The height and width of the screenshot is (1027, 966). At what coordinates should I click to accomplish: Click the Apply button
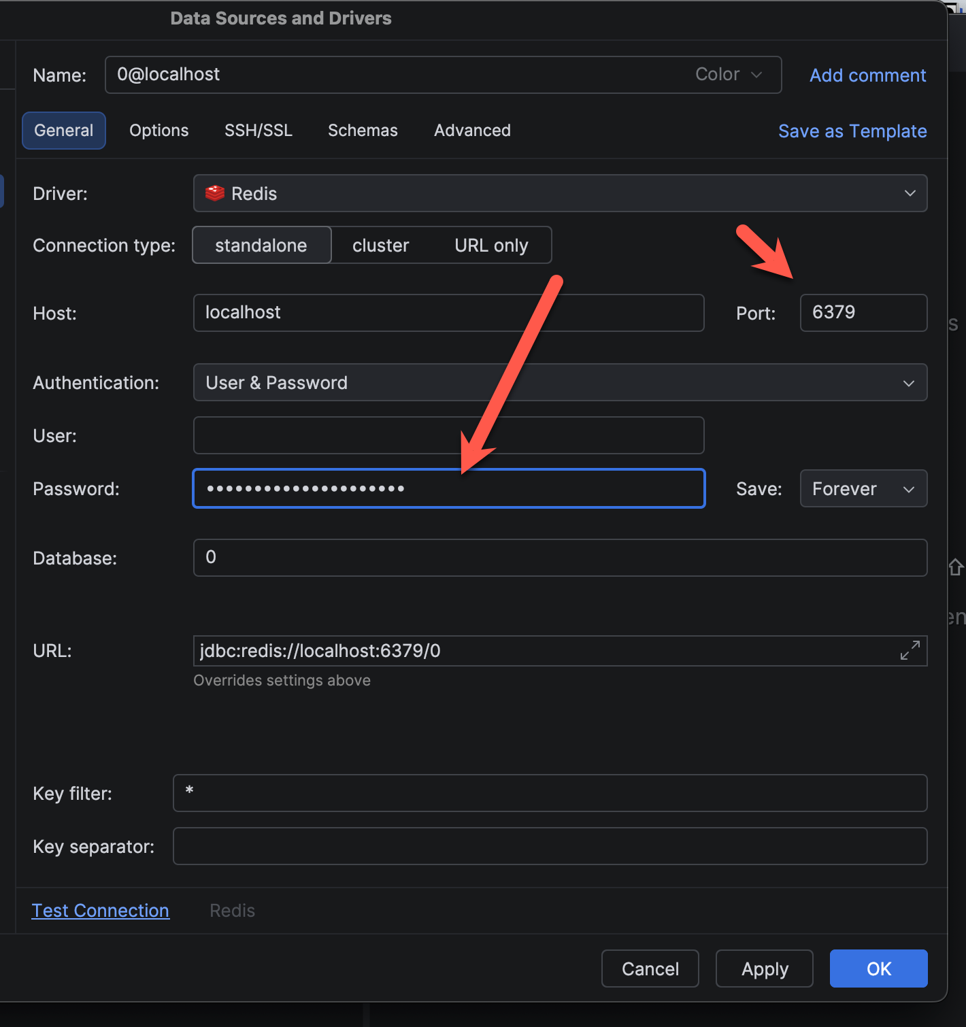765,969
